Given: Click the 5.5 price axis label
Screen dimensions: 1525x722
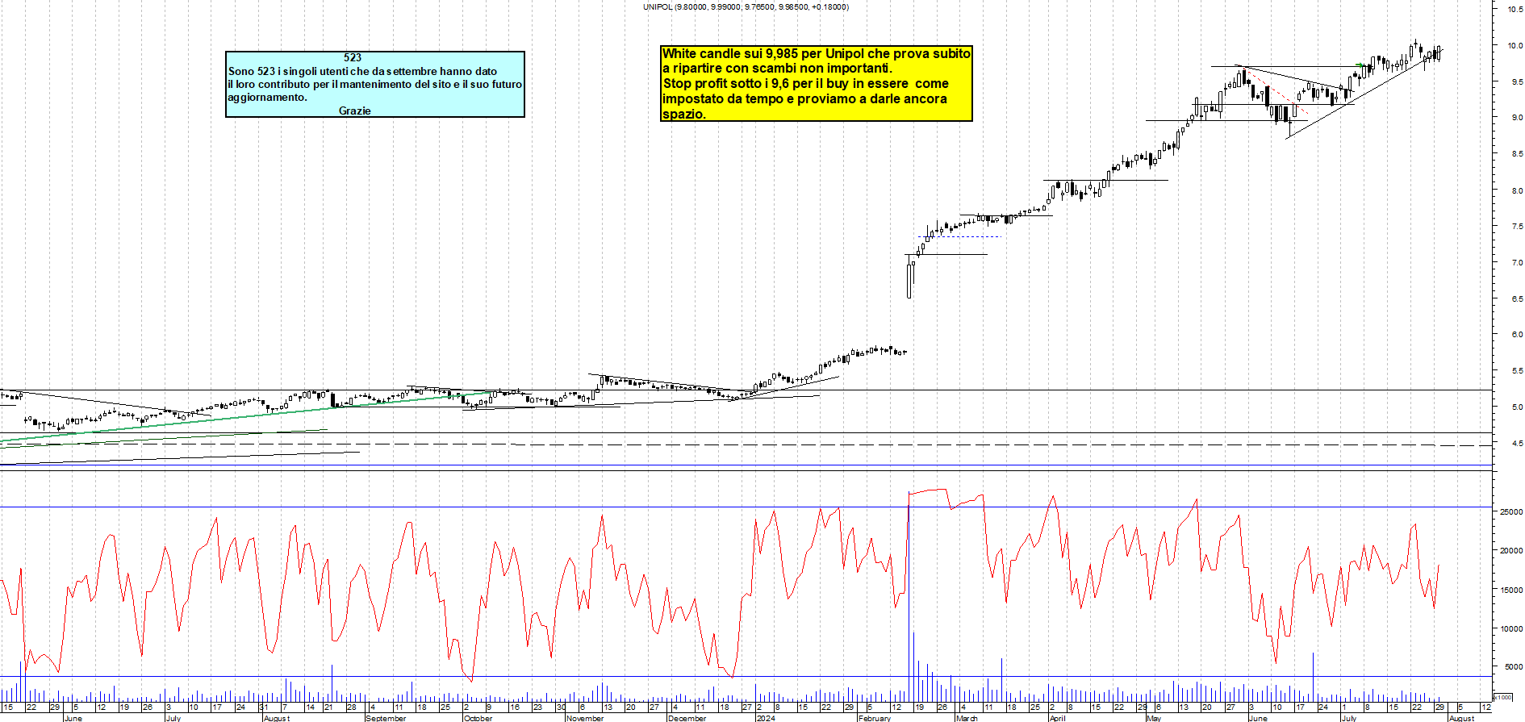Looking at the screenshot, I should [x=1517, y=371].
